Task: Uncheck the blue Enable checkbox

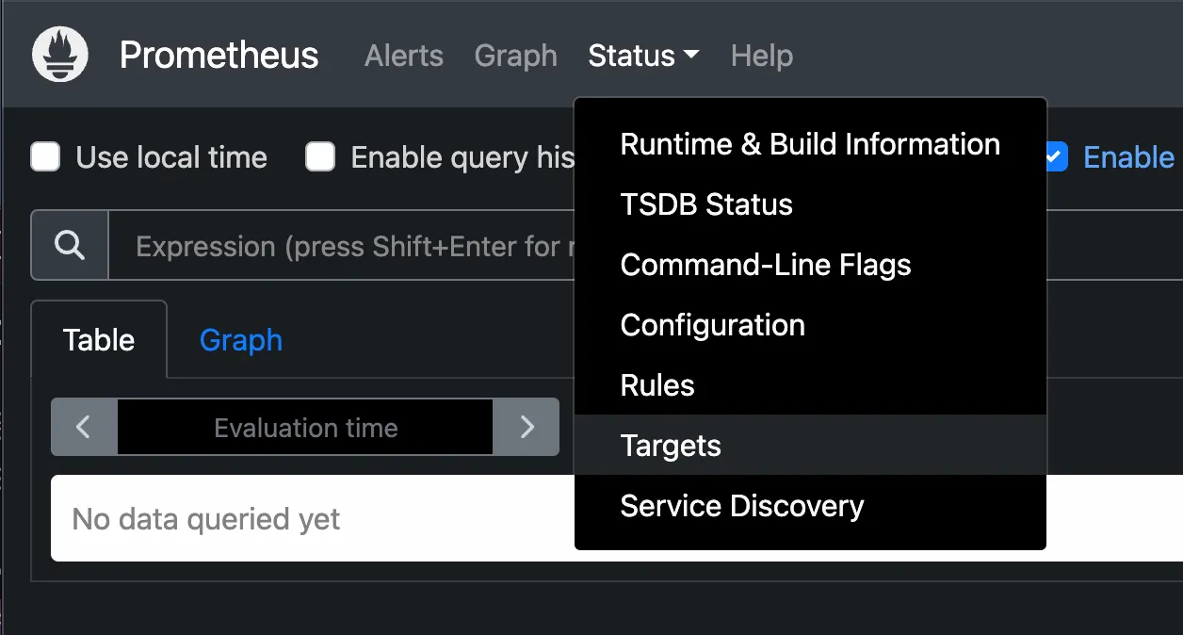Action: click(1056, 157)
